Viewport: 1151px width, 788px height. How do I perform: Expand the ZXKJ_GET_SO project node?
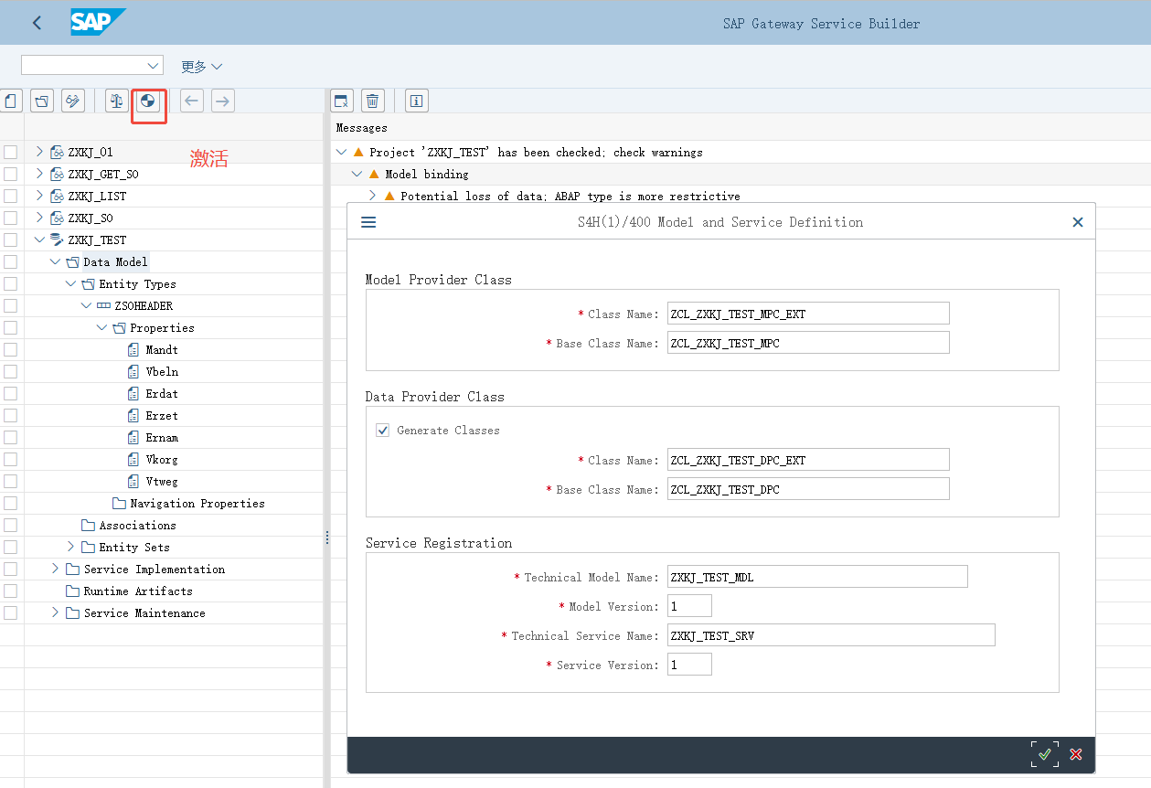tap(39, 174)
